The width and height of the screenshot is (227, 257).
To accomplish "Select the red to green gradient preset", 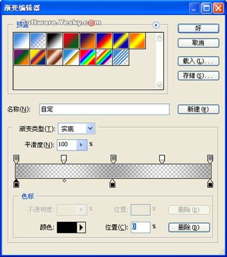I will 71,41.
